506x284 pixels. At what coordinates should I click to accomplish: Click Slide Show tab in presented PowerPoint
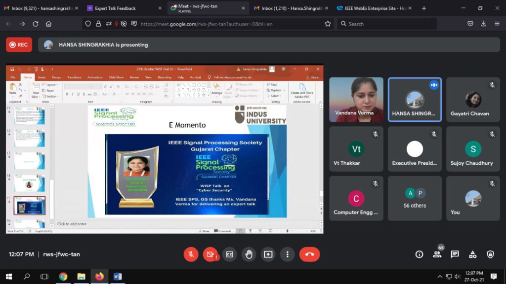point(116,77)
